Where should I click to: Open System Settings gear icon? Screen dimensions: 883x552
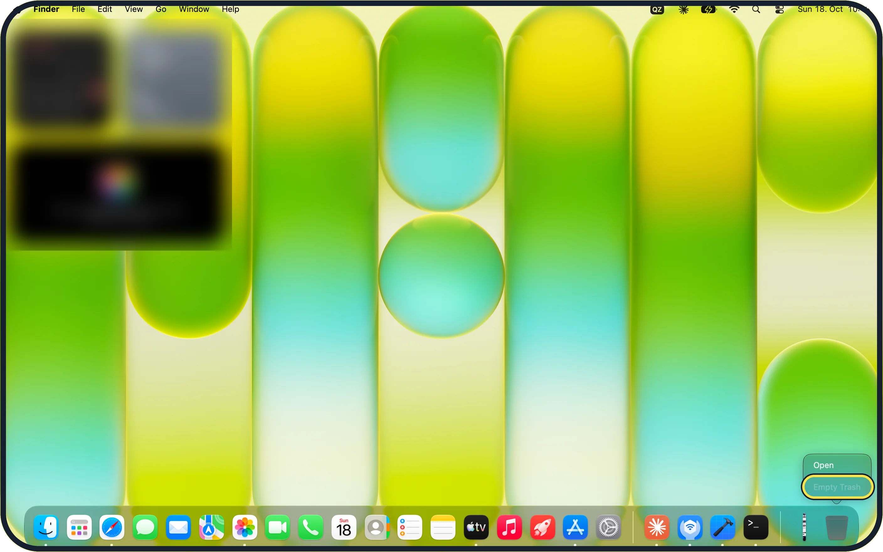[x=608, y=527]
